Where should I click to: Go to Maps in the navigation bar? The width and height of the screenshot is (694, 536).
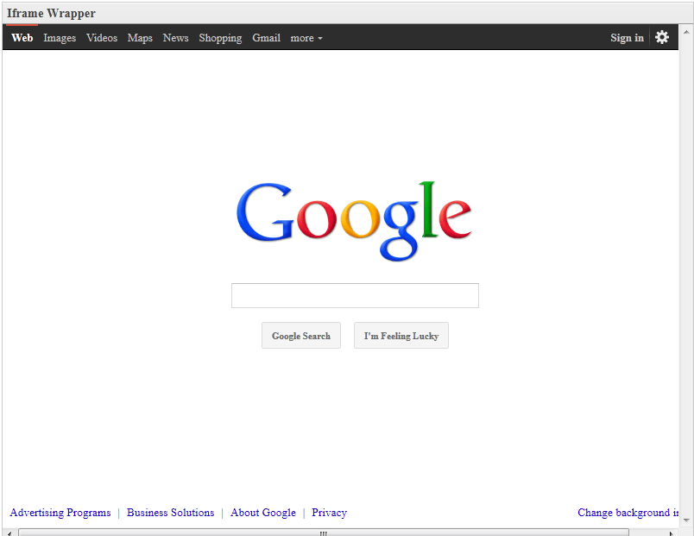tap(140, 38)
